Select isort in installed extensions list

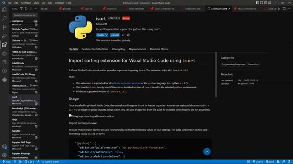pos(24,100)
